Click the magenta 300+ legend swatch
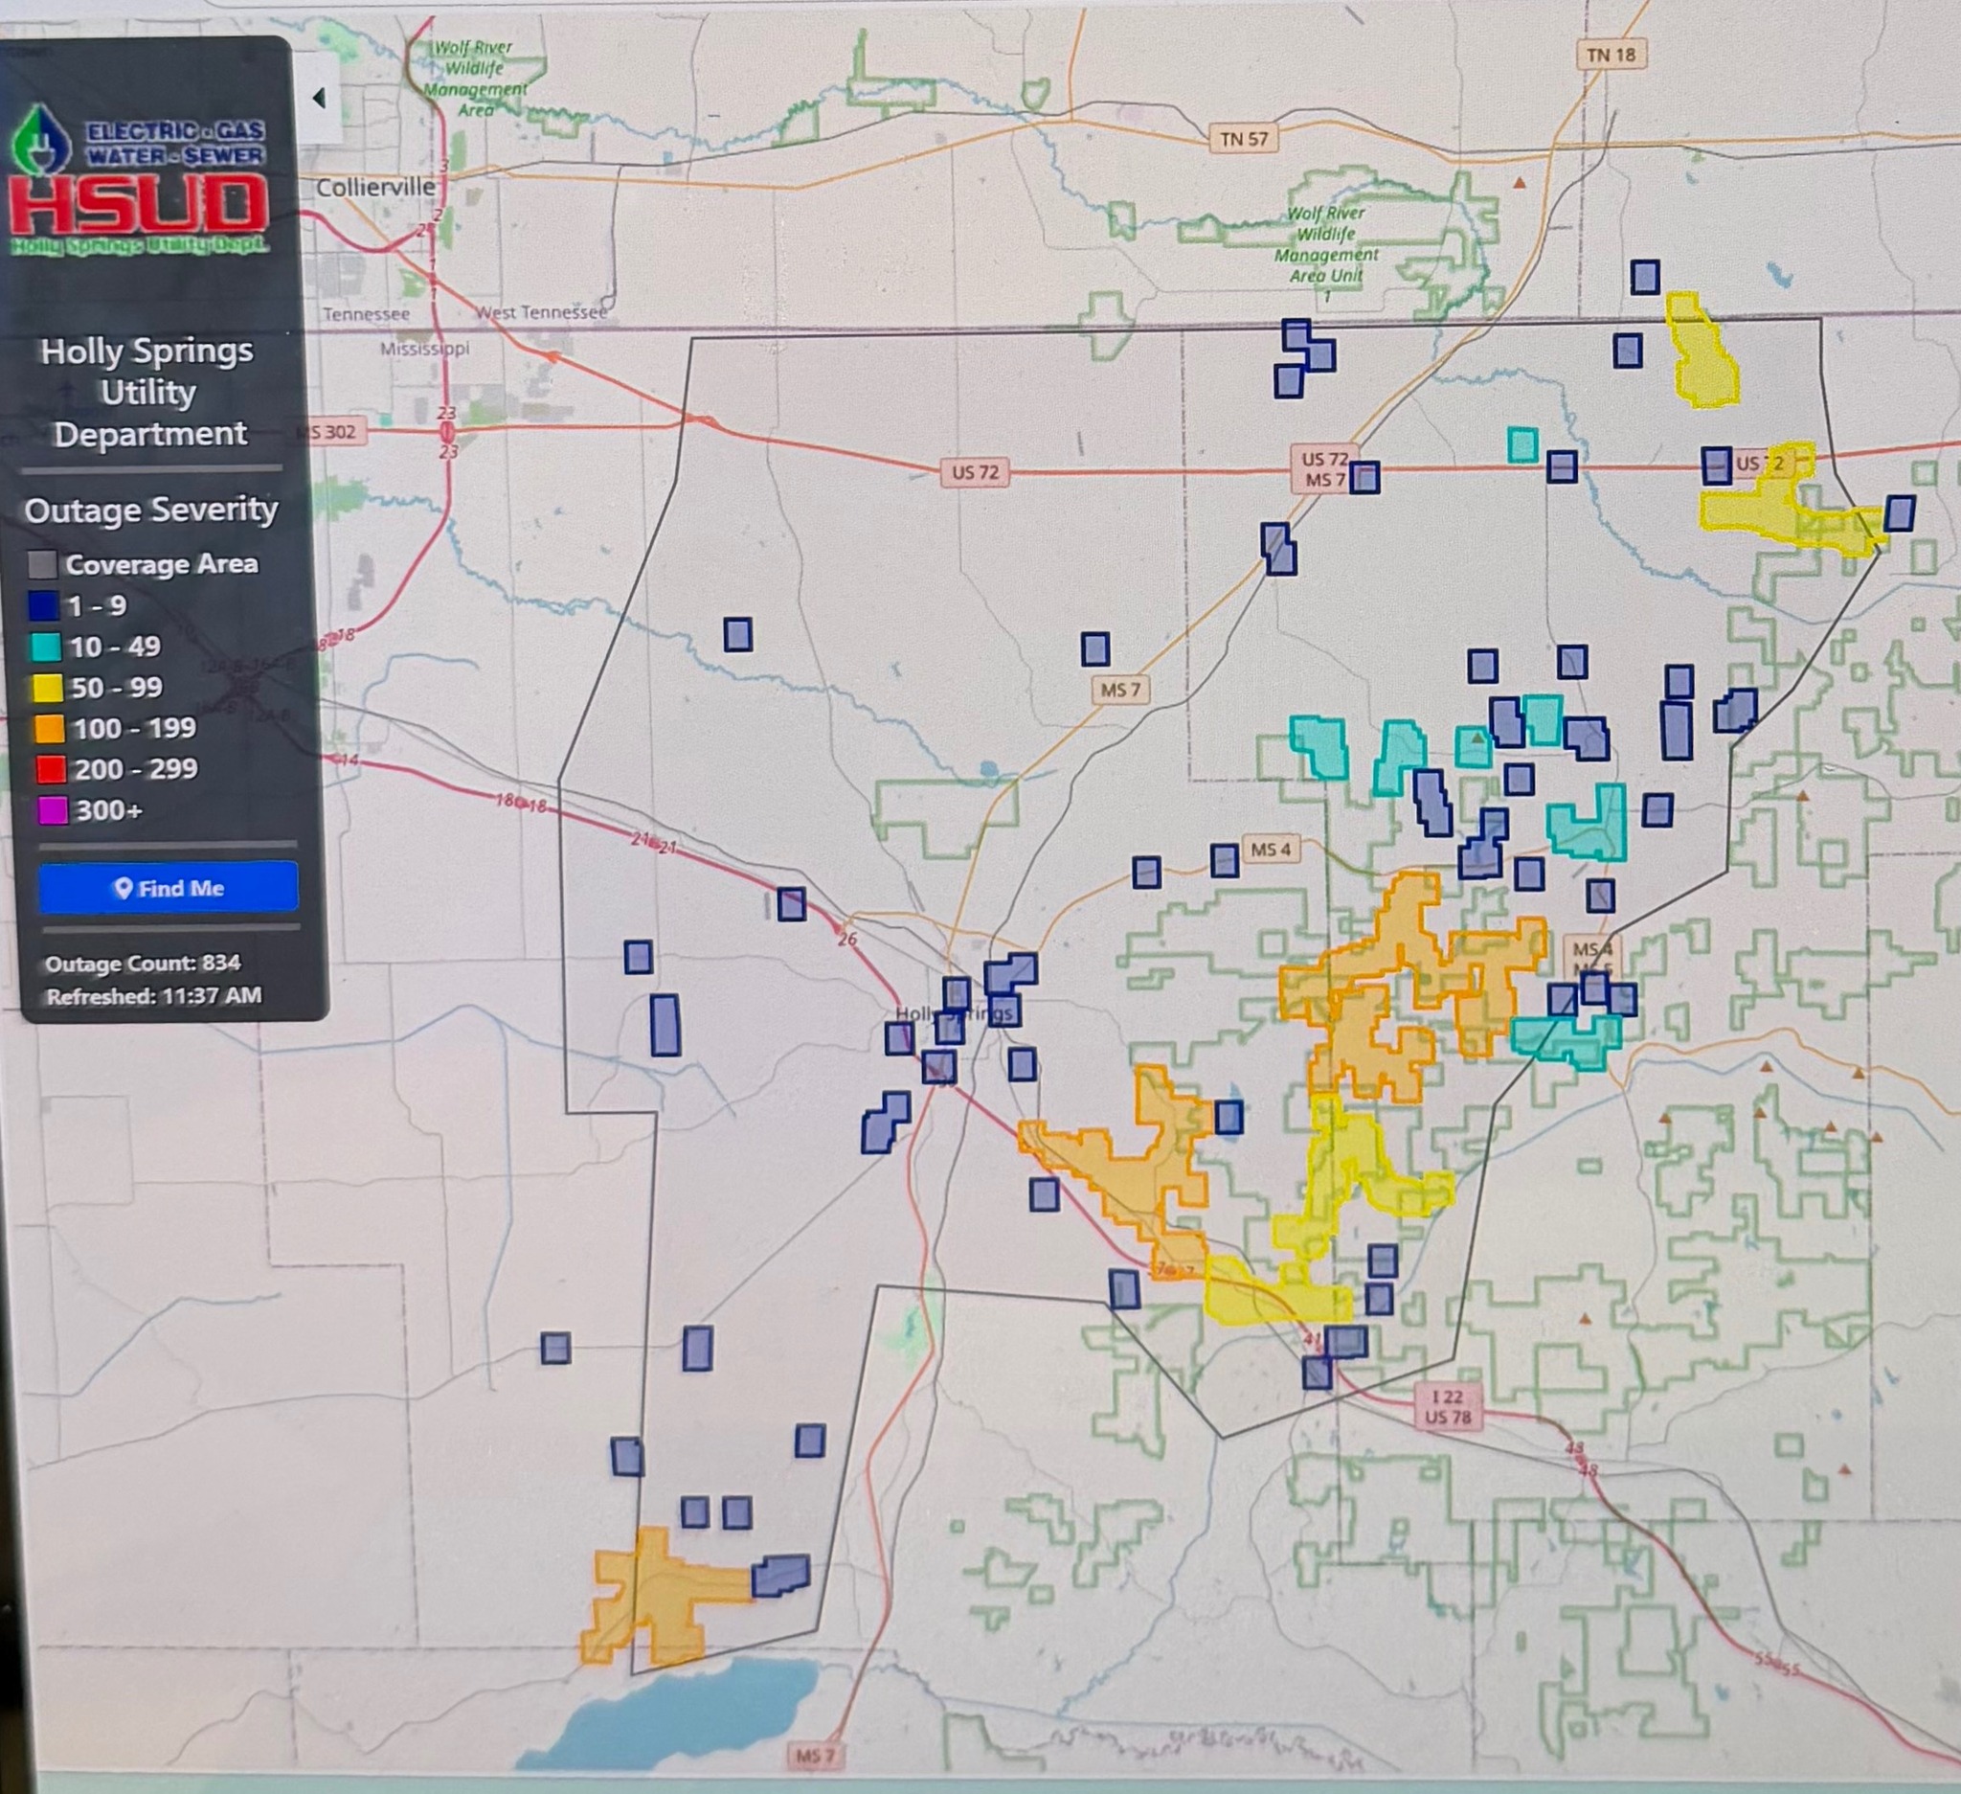Screen dimensions: 1961x1794 coord(53,809)
